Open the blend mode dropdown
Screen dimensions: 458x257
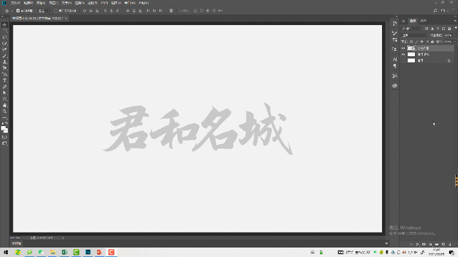[415, 35]
